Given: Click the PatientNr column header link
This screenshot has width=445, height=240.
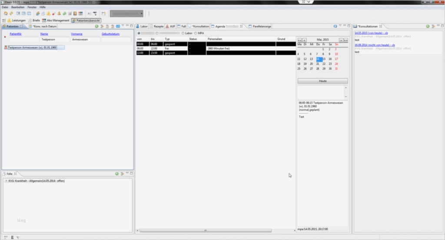Looking at the screenshot, I should [x=16, y=34].
